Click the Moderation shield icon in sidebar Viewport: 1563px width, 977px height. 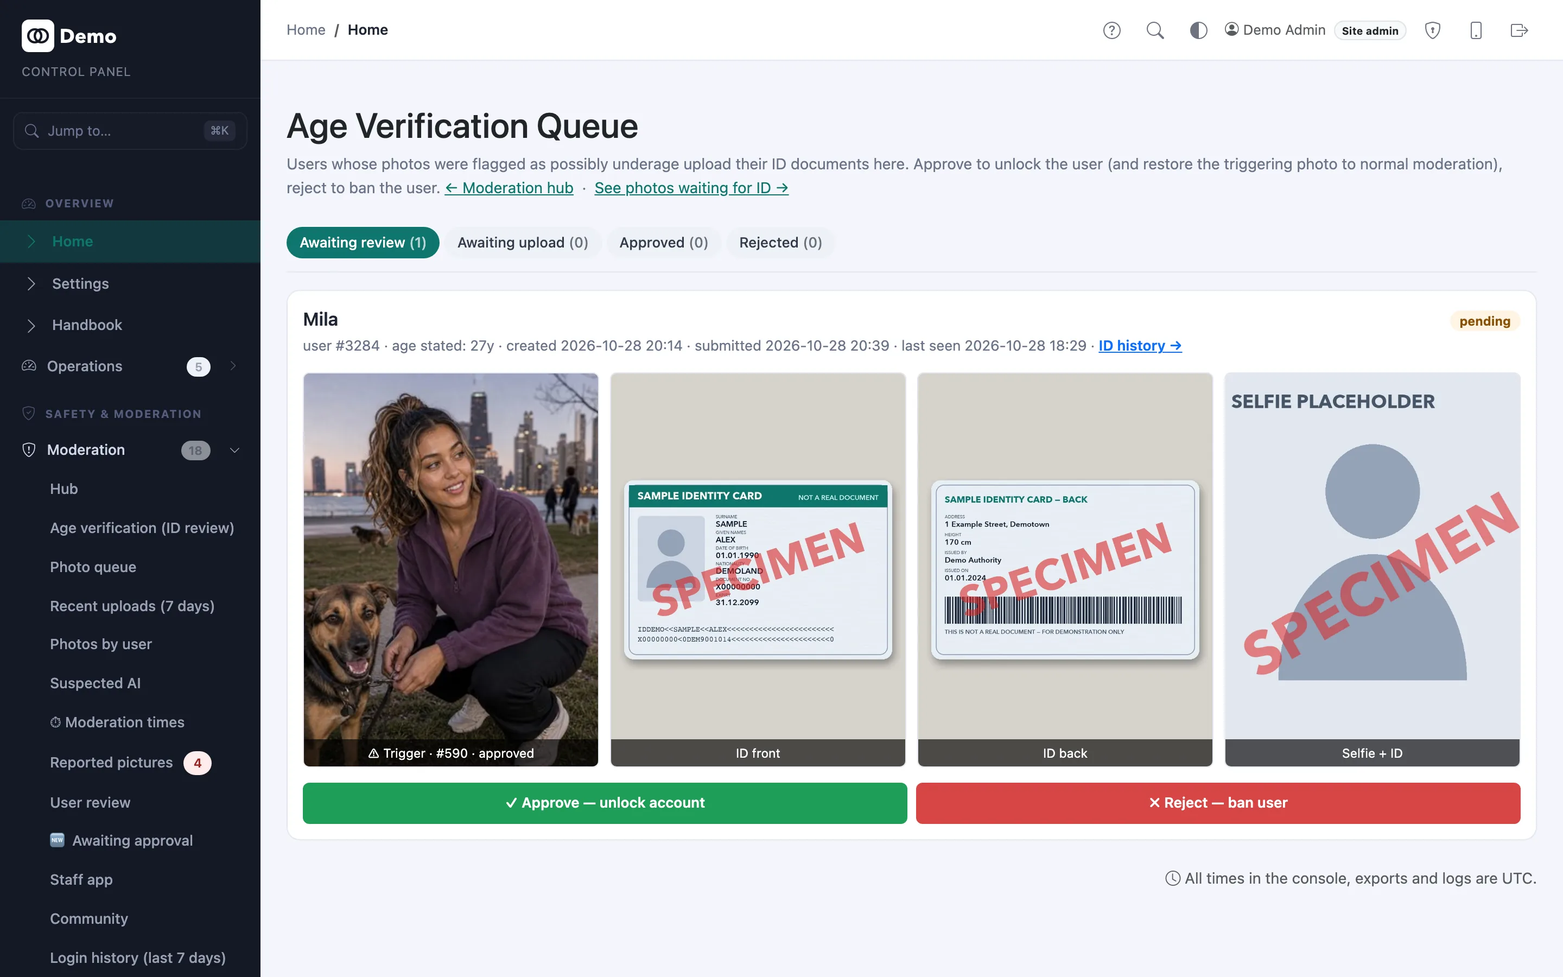tap(29, 450)
